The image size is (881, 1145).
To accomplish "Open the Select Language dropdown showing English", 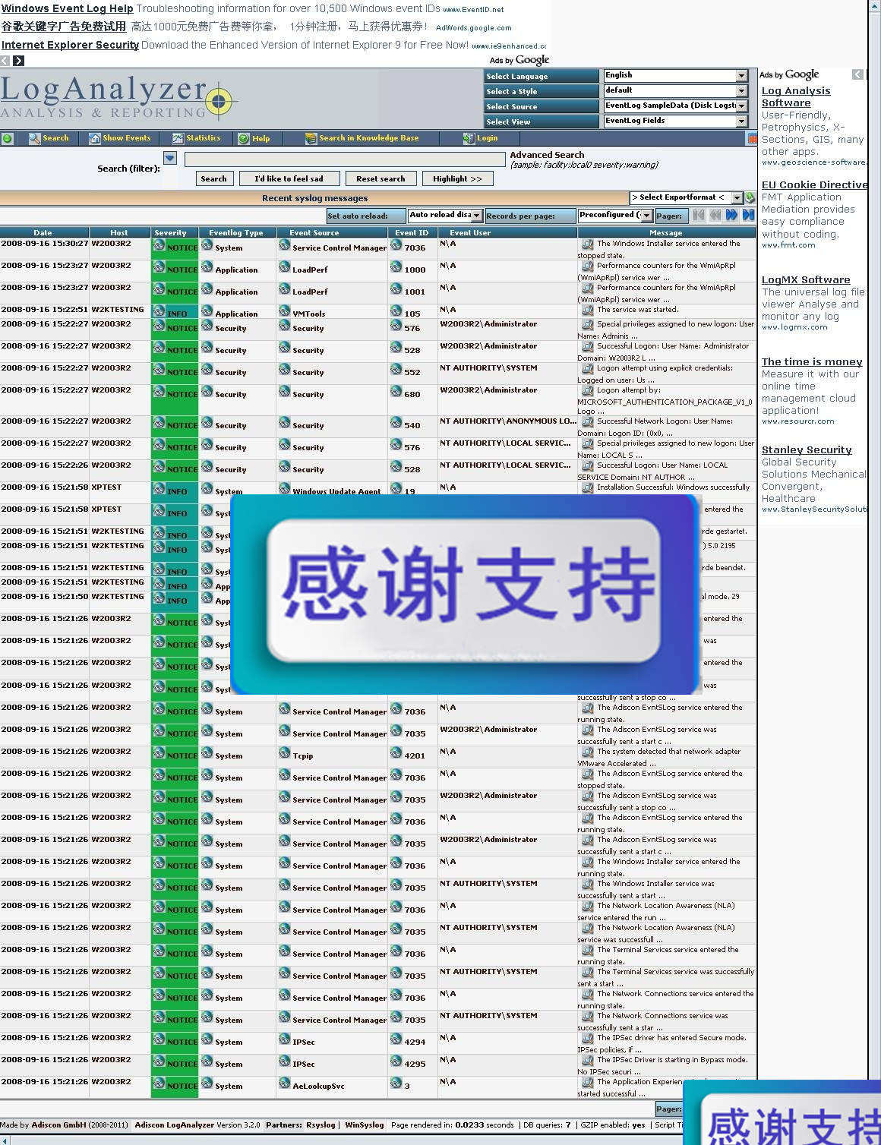I will tap(675, 76).
